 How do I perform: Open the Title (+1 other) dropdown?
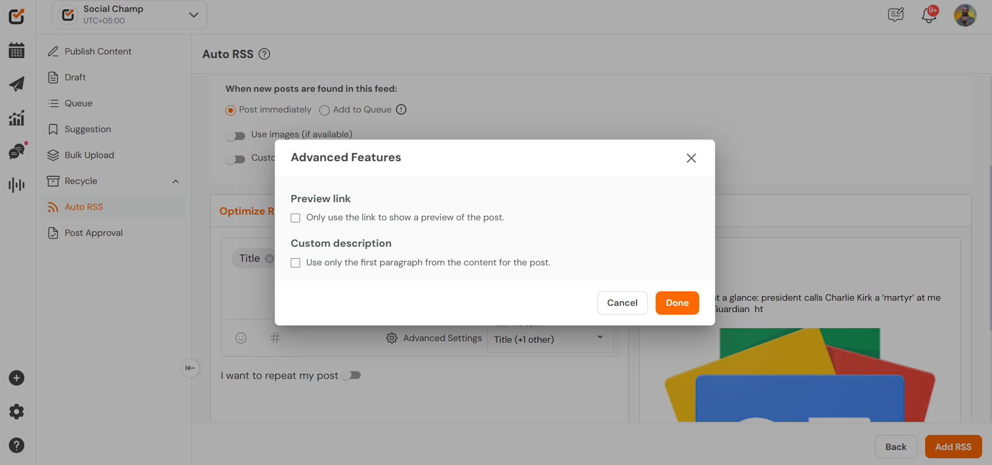point(550,339)
